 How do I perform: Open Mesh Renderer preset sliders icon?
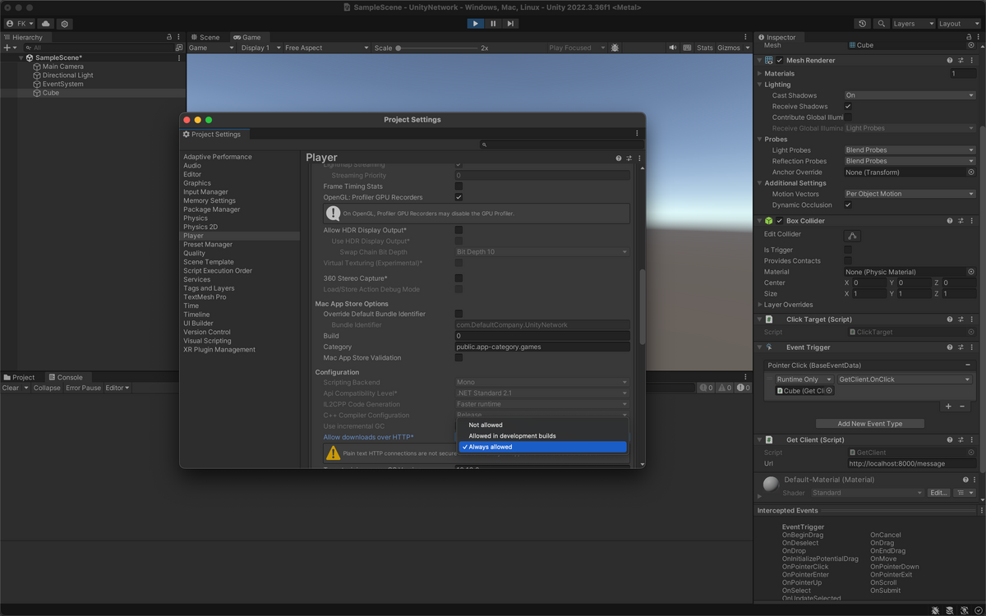pyautogui.click(x=961, y=60)
